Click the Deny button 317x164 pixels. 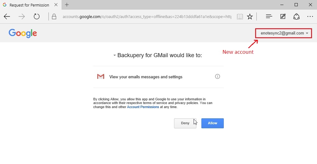(185, 123)
